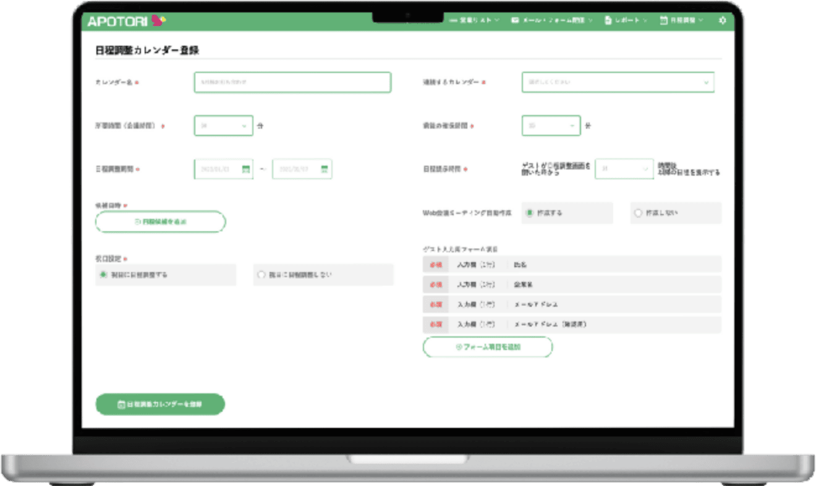Viewport: 816px width, 486px height.
Task: Open the 前後の確保時間 dropdown
Action: [551, 126]
